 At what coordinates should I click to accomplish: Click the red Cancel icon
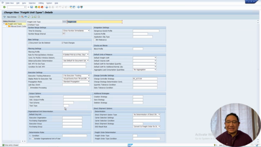click(x=42, y=7)
